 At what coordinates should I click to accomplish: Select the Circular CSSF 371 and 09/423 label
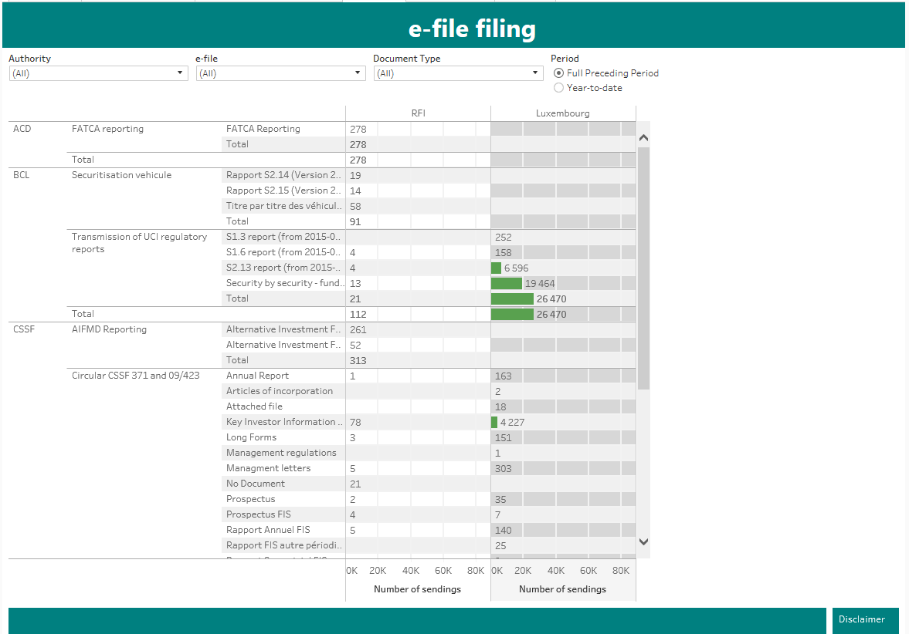point(135,376)
